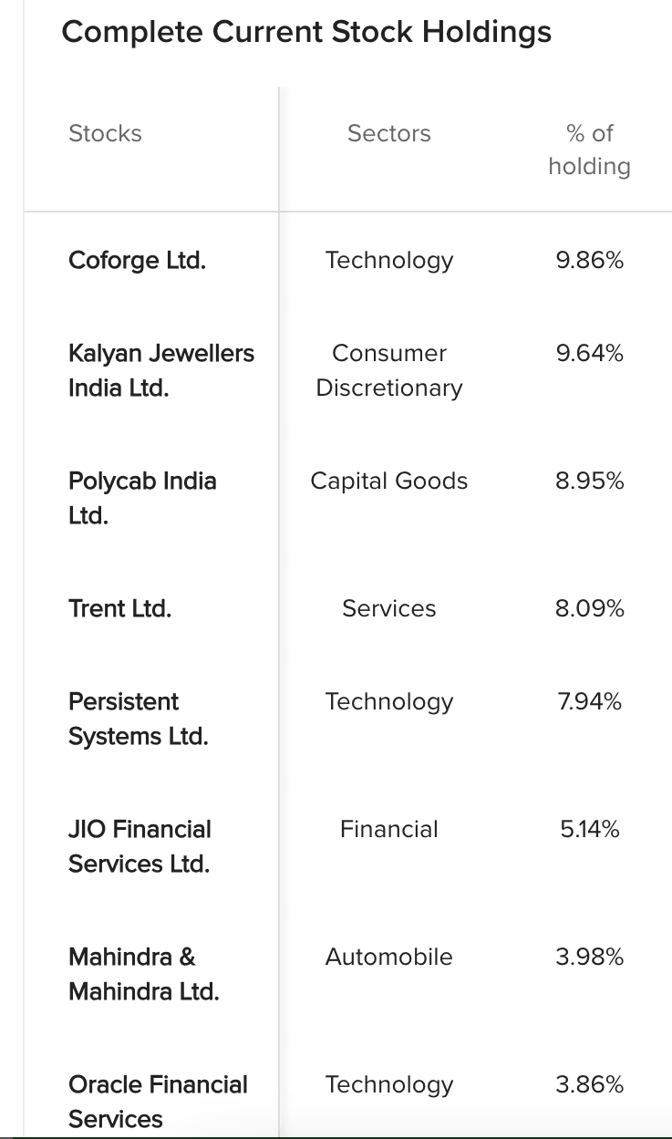Viewport: 672px width, 1139px height.
Task: Select Oracle Financial Services stock
Action: pyautogui.click(x=158, y=1101)
